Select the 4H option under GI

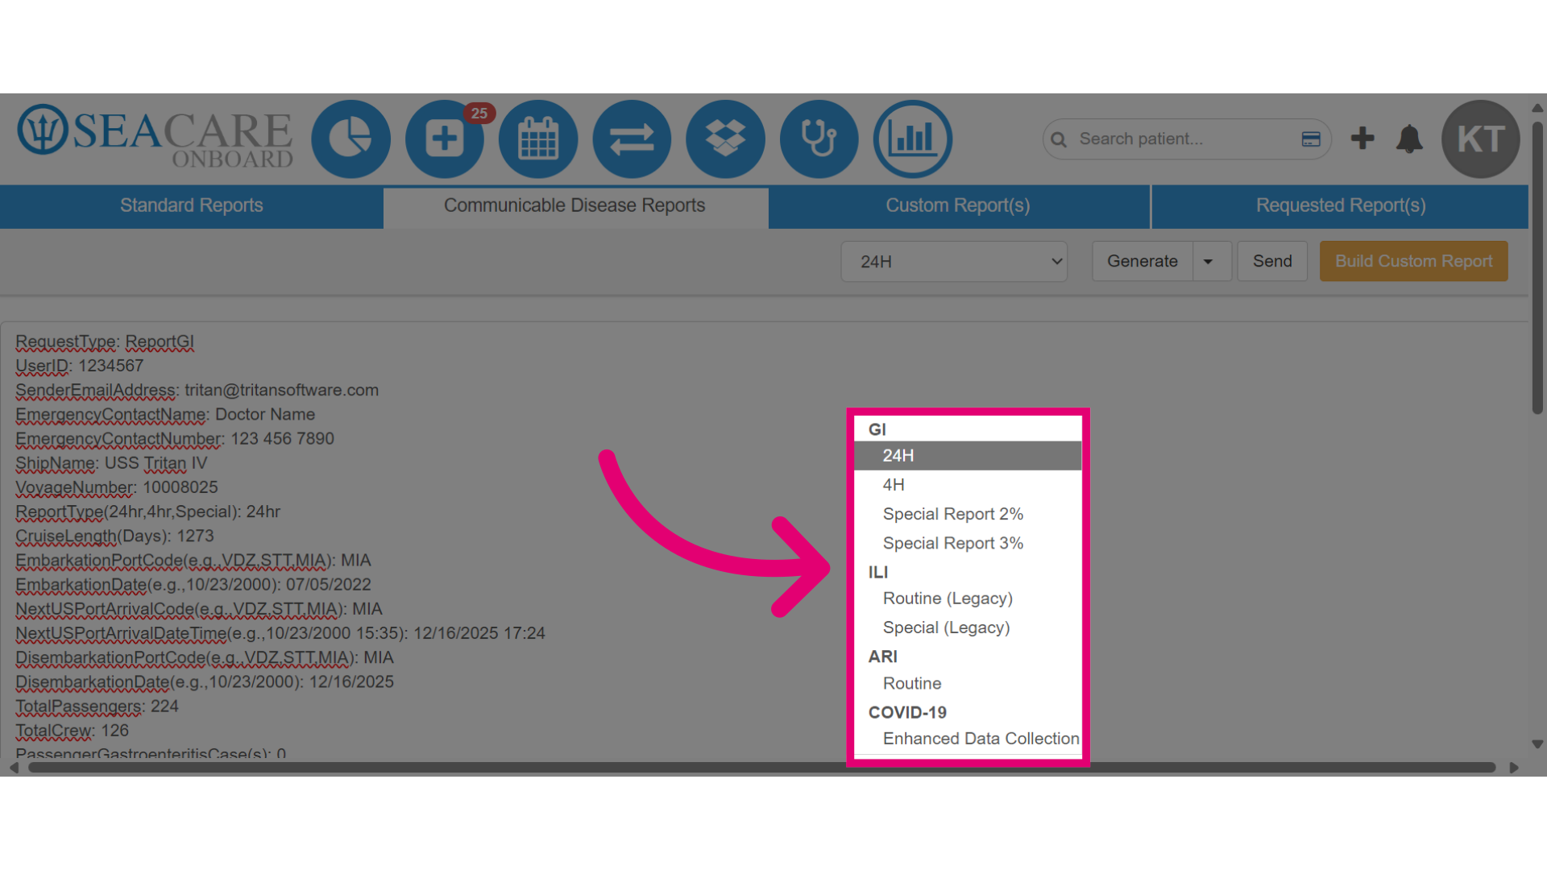(x=968, y=485)
